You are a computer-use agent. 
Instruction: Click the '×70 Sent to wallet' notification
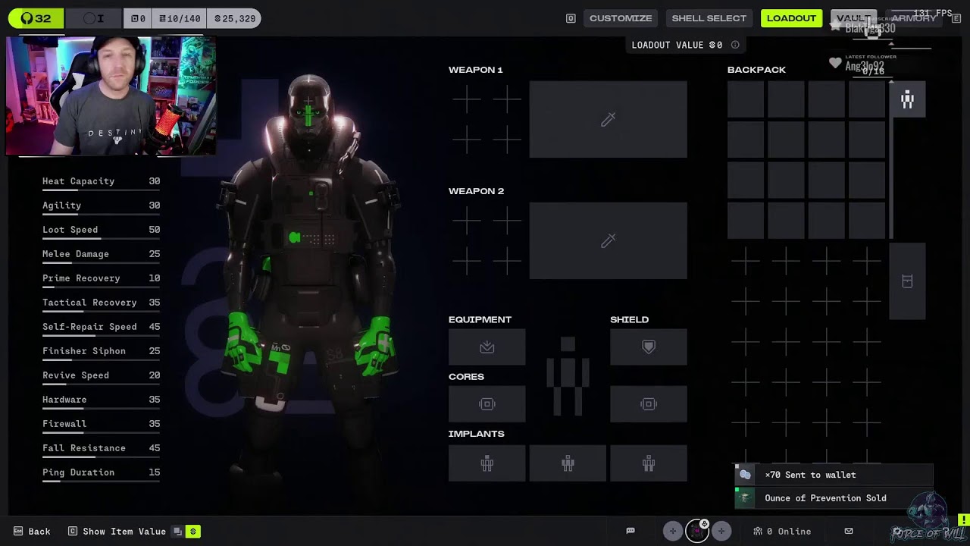[834, 475]
